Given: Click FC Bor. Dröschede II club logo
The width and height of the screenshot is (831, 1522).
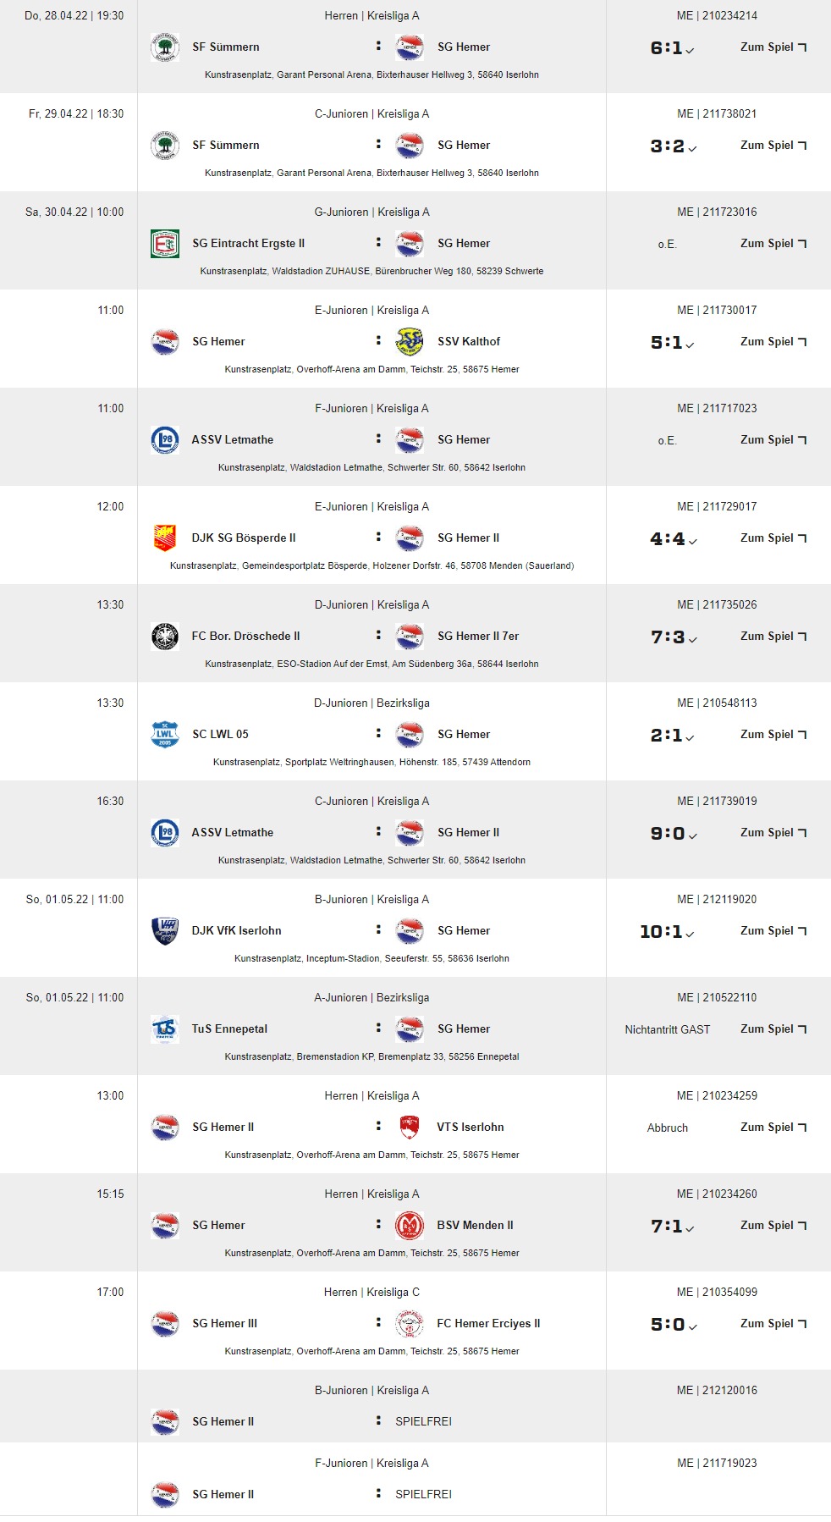Looking at the screenshot, I should click(x=164, y=637).
